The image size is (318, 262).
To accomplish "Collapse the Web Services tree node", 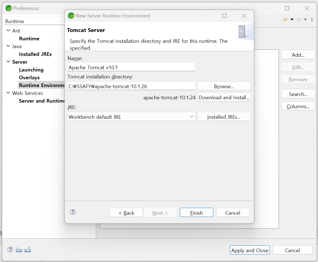I will point(8,93).
